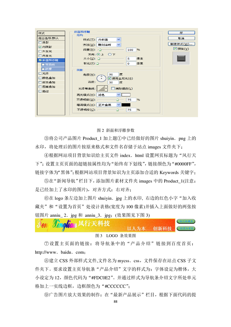Click the shadow 不透明度(C) slider handle
Screen dimensions: 231x327
click(117, 110)
